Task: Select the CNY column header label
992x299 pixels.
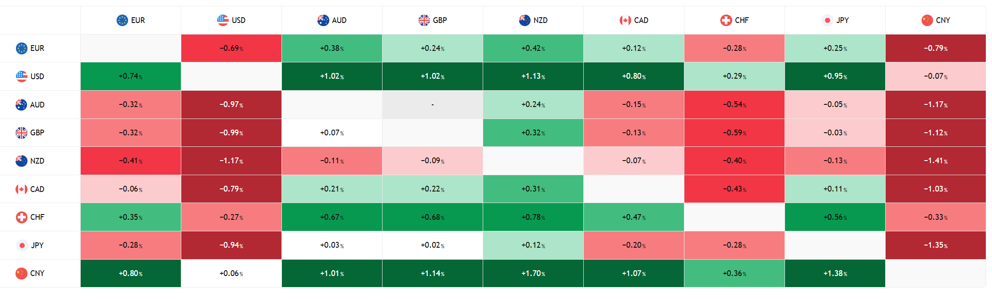Action: (x=943, y=20)
